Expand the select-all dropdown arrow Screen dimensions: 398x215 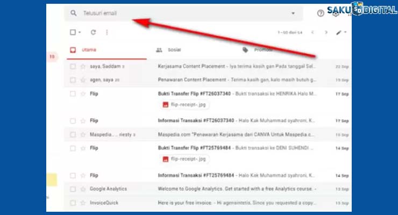click(80, 32)
